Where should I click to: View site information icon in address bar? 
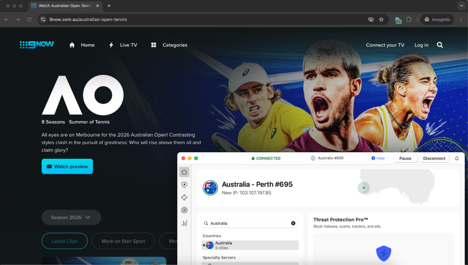[x=43, y=19]
